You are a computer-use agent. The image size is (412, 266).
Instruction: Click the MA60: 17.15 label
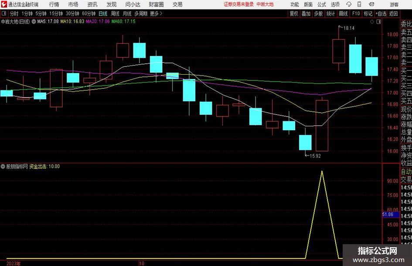[x=123, y=21]
